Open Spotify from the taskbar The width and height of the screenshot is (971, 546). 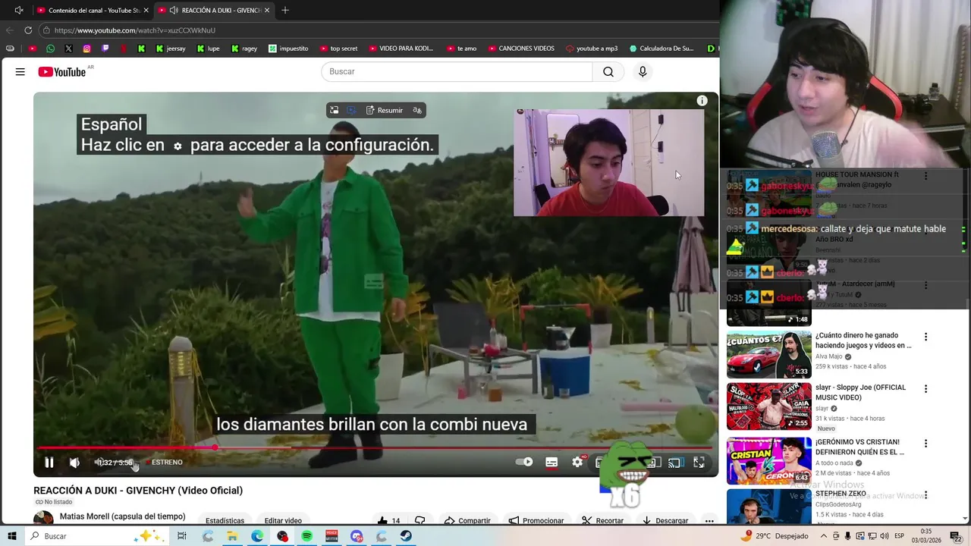point(307,536)
